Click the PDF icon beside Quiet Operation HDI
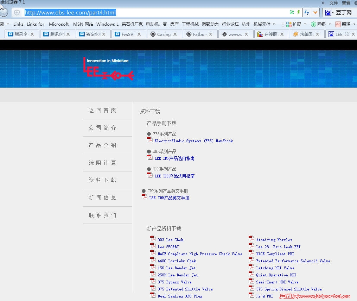This screenshot has width=357, height=301. 251,274
